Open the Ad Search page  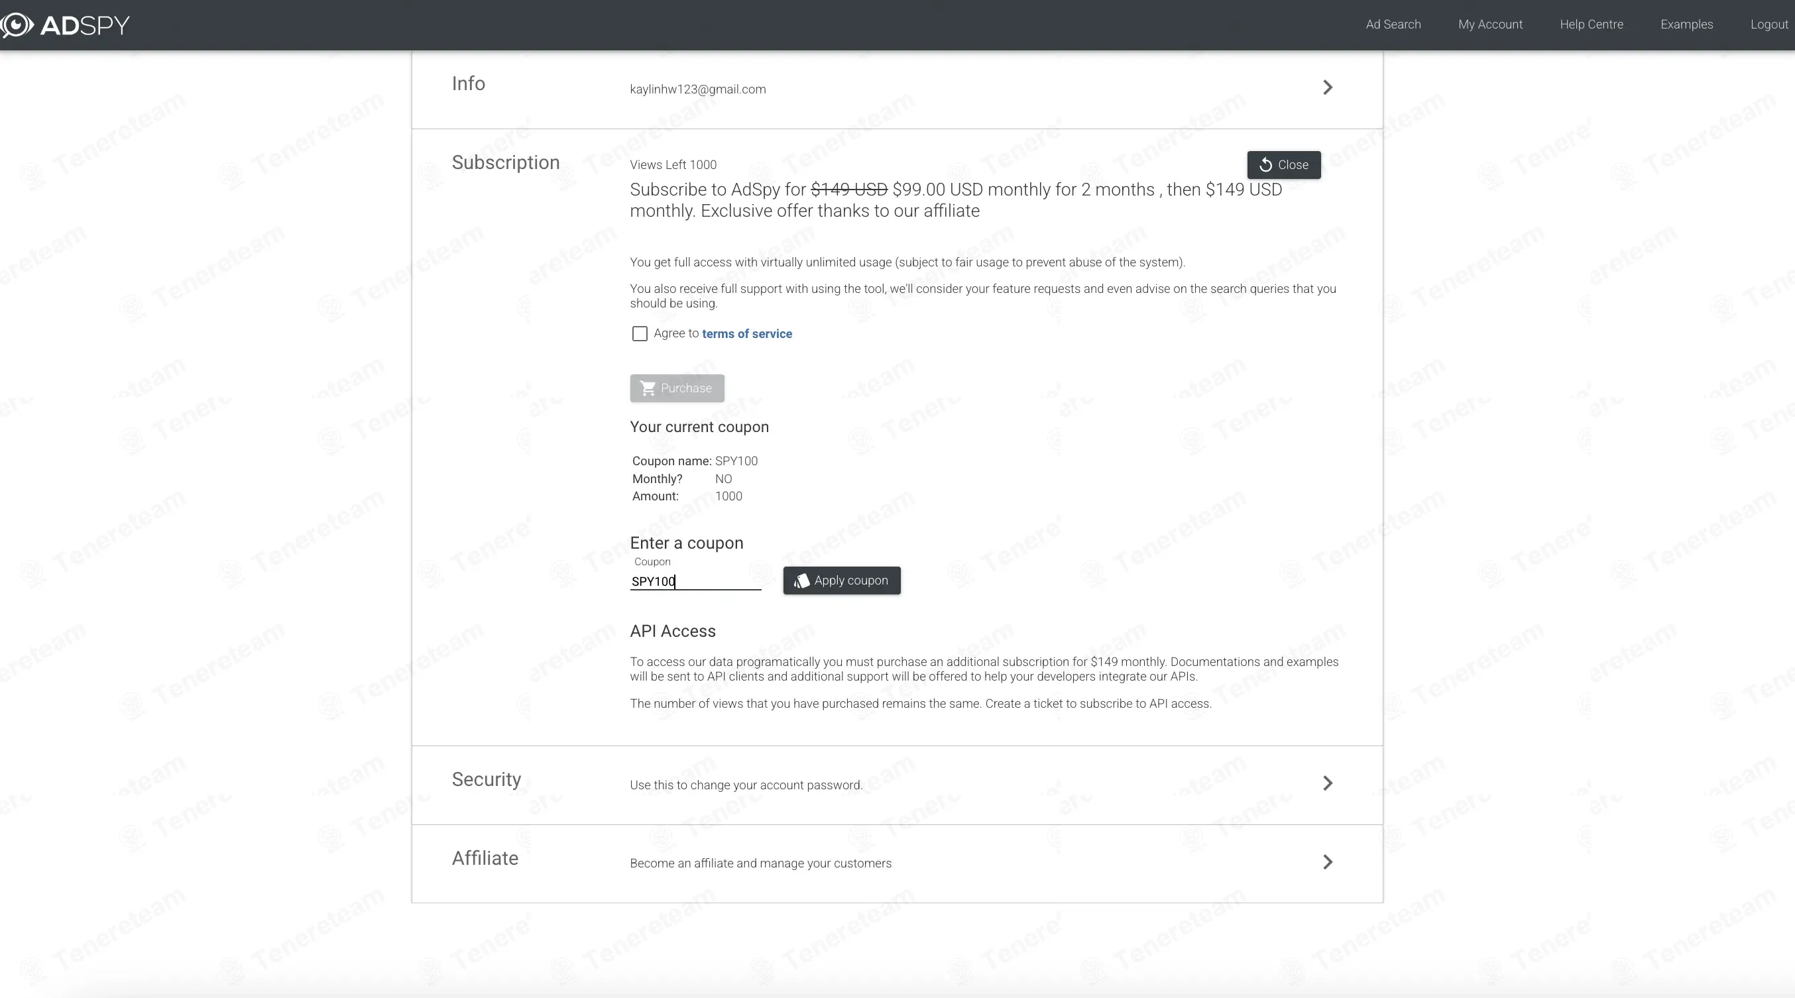(x=1393, y=25)
